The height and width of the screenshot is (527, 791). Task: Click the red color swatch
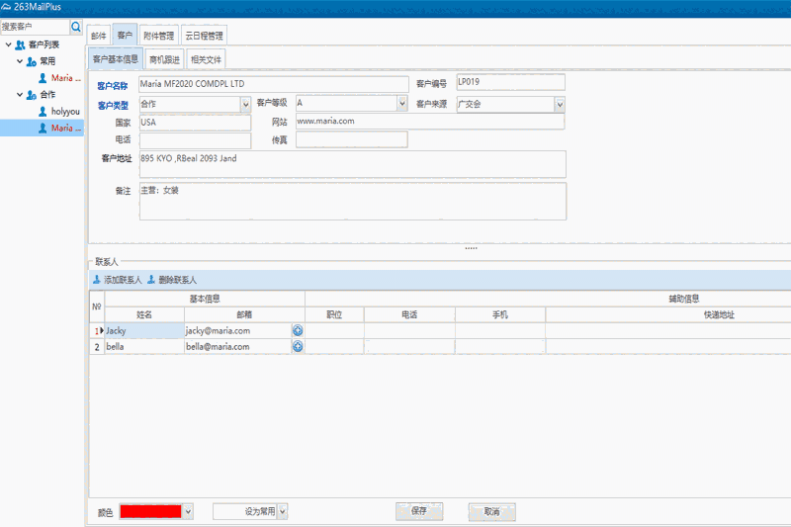pyautogui.click(x=150, y=511)
